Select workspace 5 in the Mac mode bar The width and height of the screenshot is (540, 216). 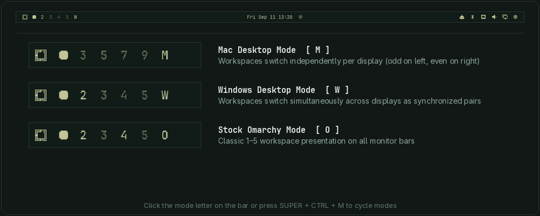point(103,55)
